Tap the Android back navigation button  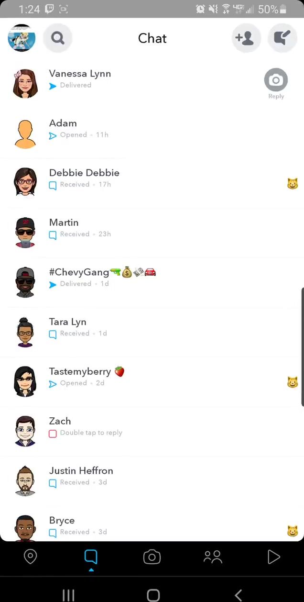click(x=238, y=595)
